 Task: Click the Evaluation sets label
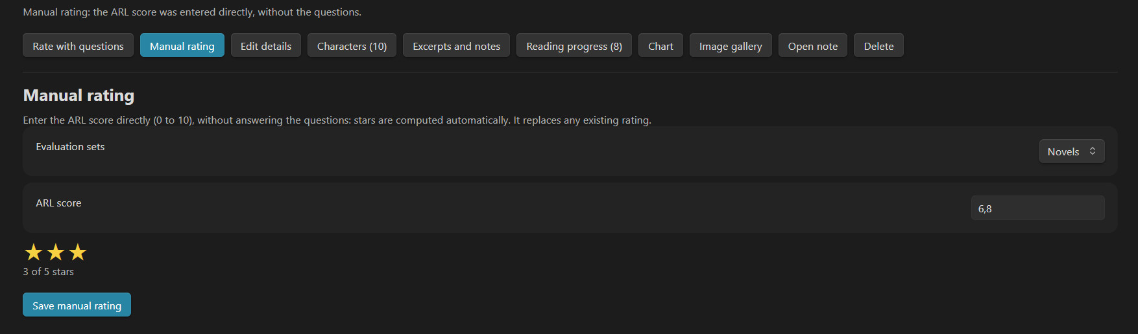pyautogui.click(x=70, y=147)
